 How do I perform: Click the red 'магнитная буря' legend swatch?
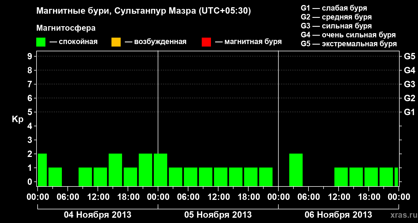tap(206, 42)
